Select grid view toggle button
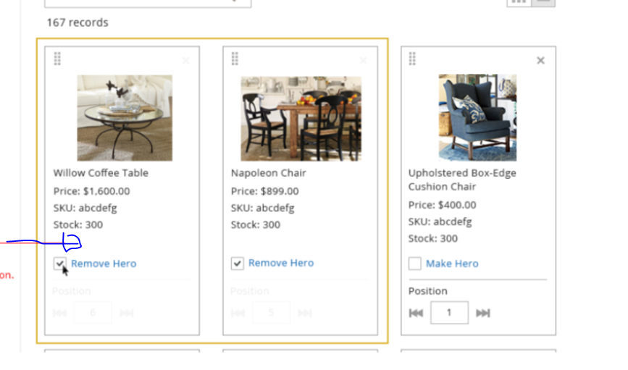 tap(519, 2)
